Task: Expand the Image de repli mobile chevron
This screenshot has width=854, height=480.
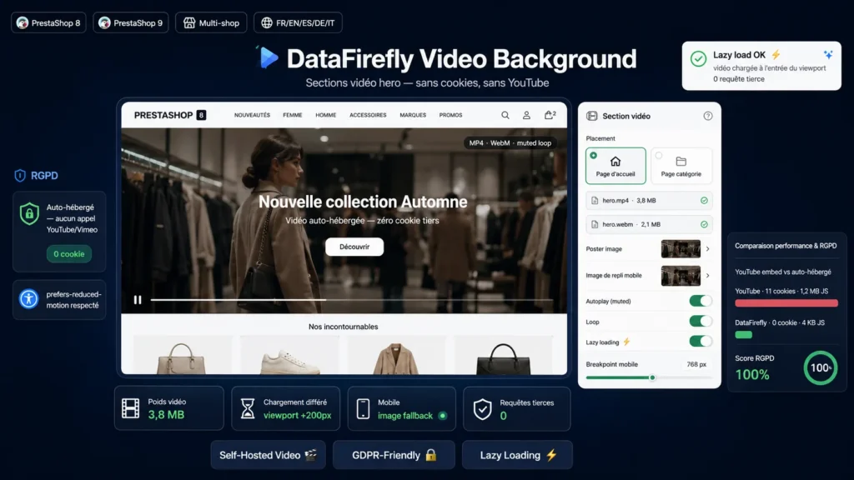Action: point(707,275)
